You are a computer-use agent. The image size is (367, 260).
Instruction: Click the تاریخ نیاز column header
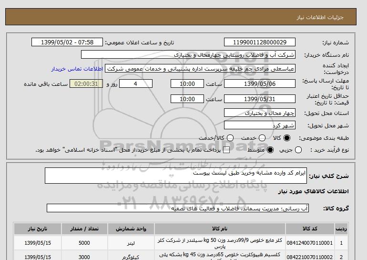pos(38,229)
